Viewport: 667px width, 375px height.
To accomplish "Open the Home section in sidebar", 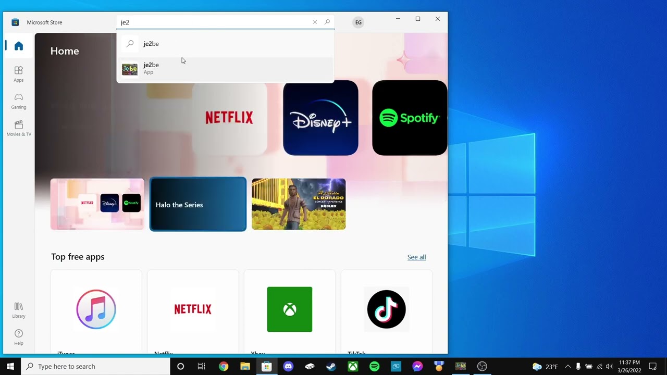I will point(19,46).
